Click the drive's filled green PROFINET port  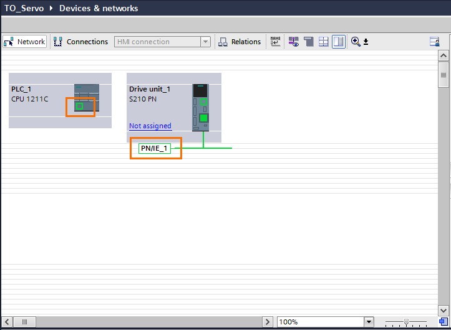(x=203, y=118)
